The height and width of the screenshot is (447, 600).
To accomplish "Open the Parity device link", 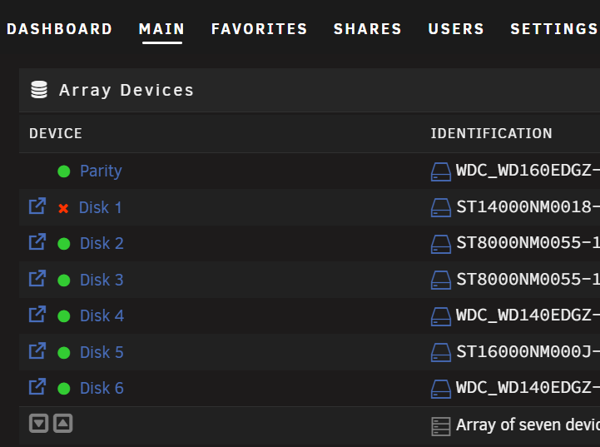I will pyautogui.click(x=101, y=171).
